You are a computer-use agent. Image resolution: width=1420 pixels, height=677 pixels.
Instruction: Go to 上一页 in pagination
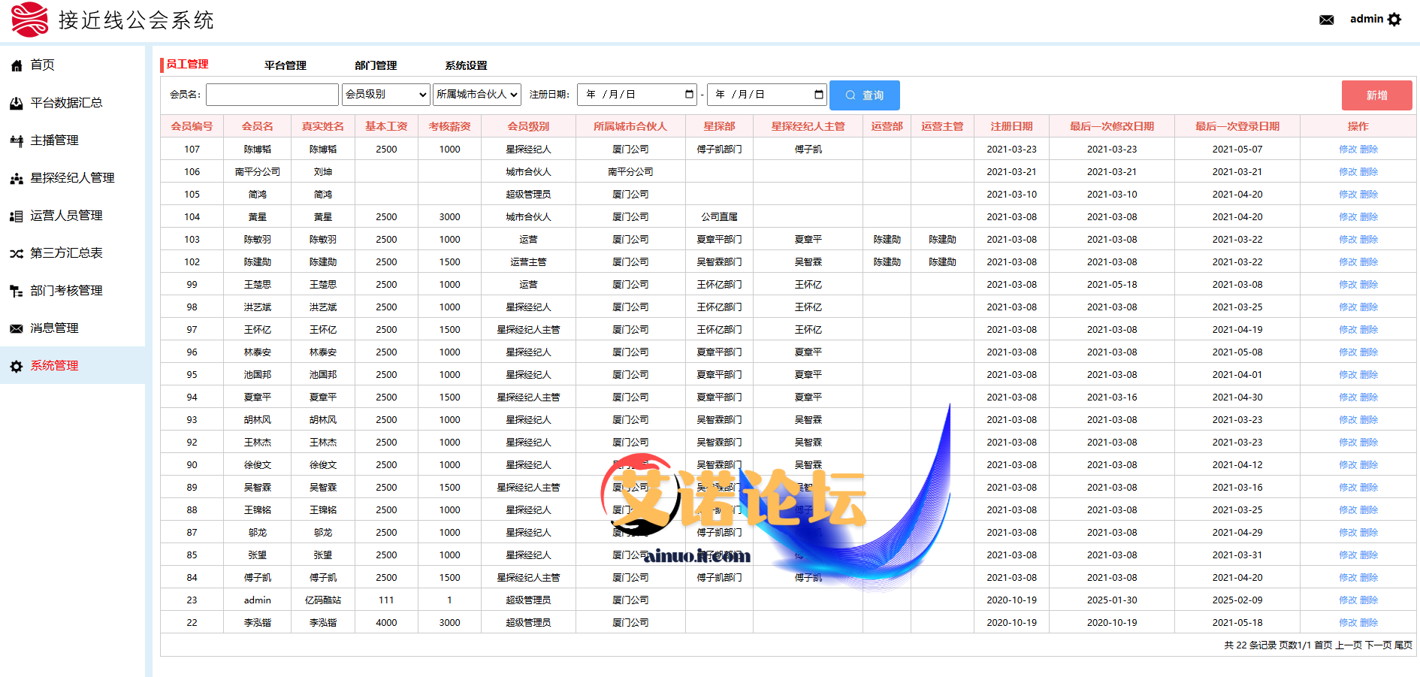[x=1349, y=645]
